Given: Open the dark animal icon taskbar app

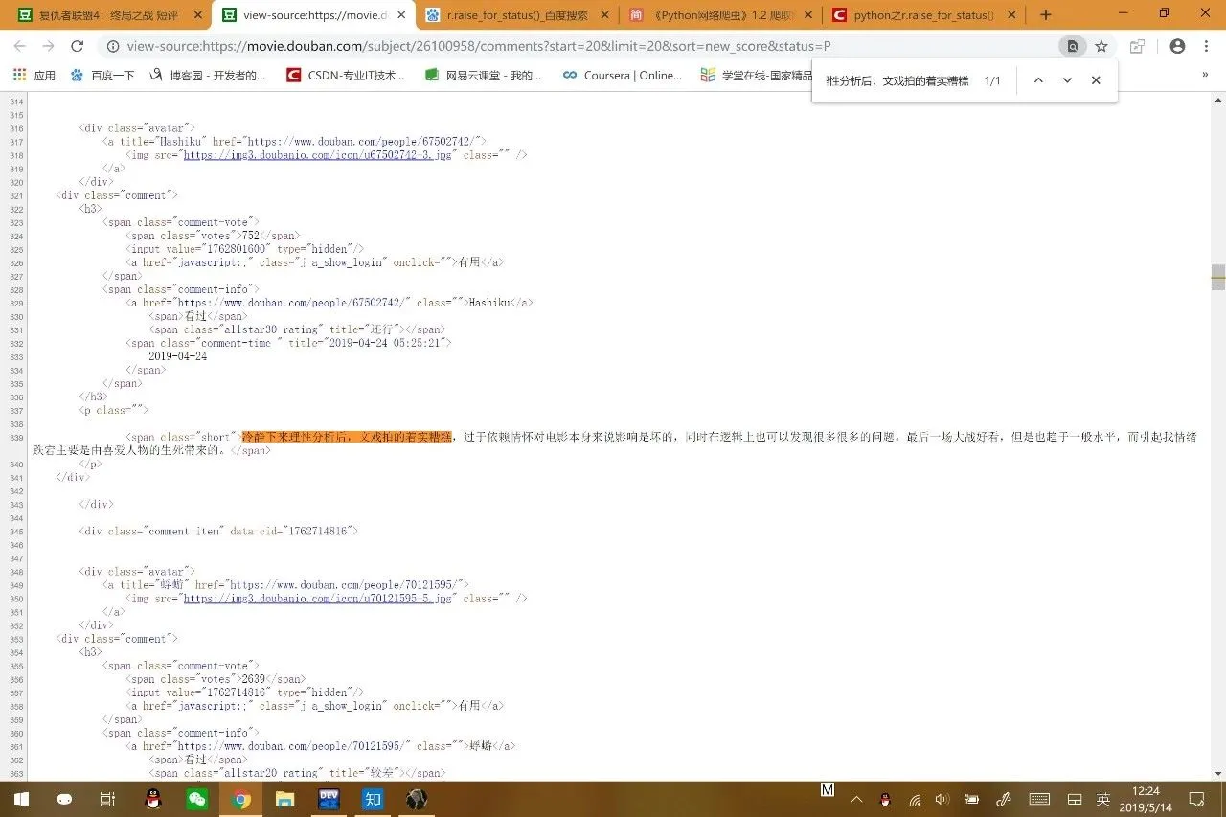Looking at the screenshot, I should 417,799.
